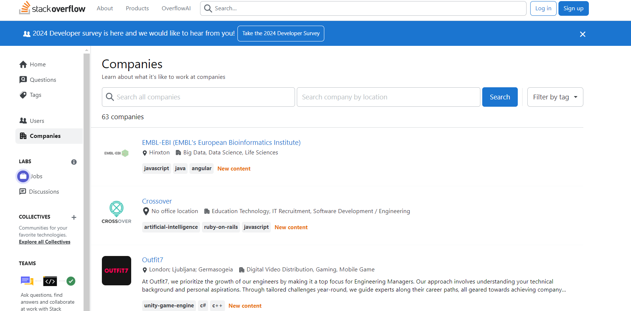Click the Home house icon in sidebar
Screen dimensions: 631x311
click(x=23, y=65)
